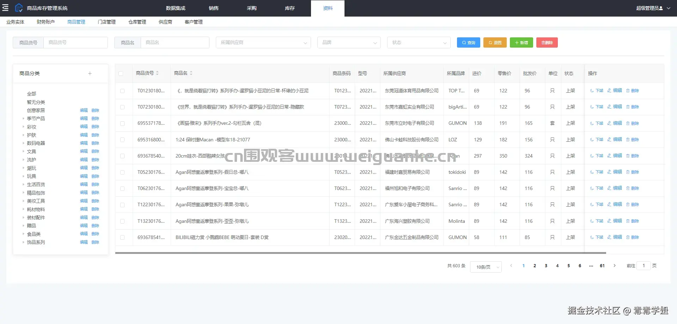This screenshot has height=324, width=677.
Task: Jump to page 61 in pagination
Action: click(x=602, y=266)
